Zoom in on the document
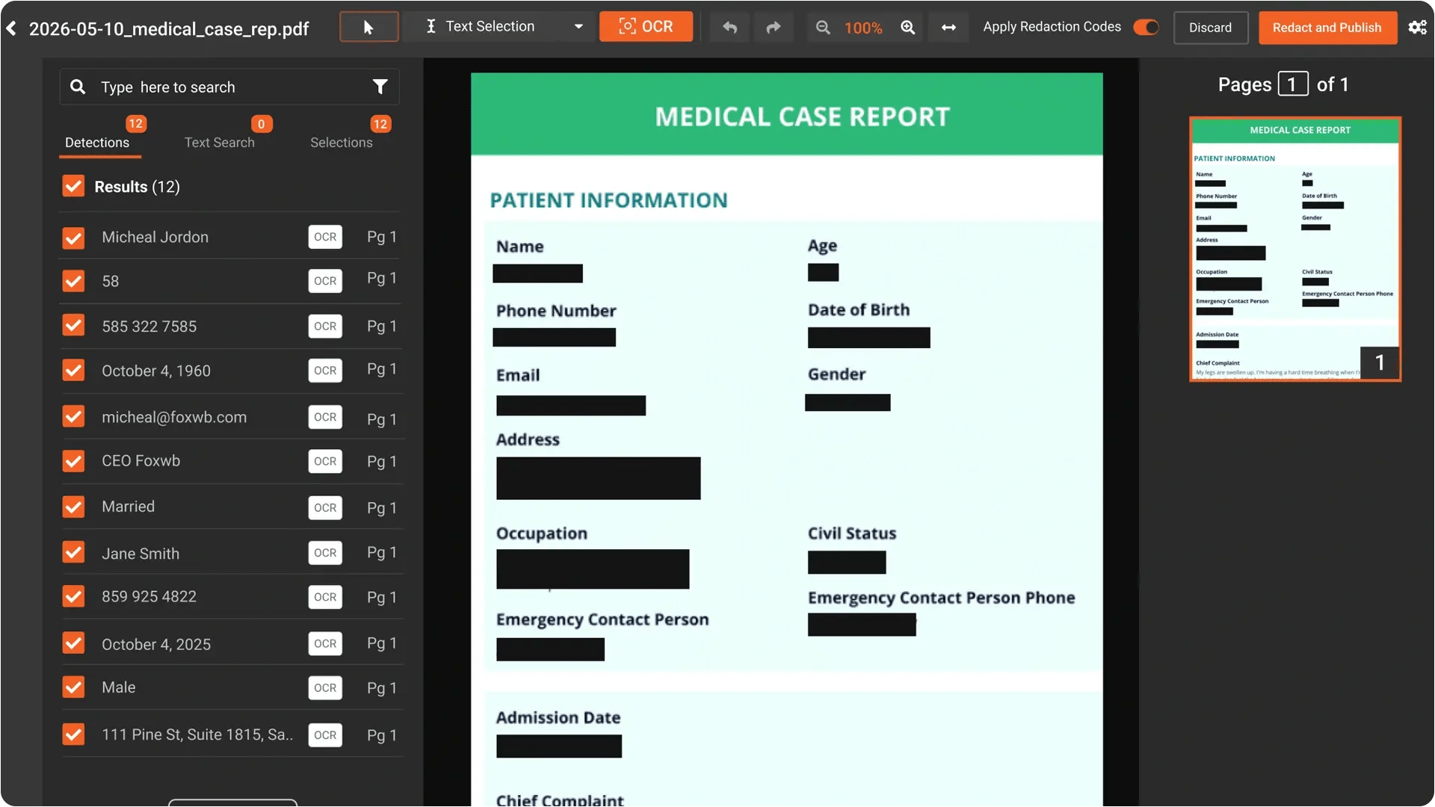 pyautogui.click(x=908, y=28)
